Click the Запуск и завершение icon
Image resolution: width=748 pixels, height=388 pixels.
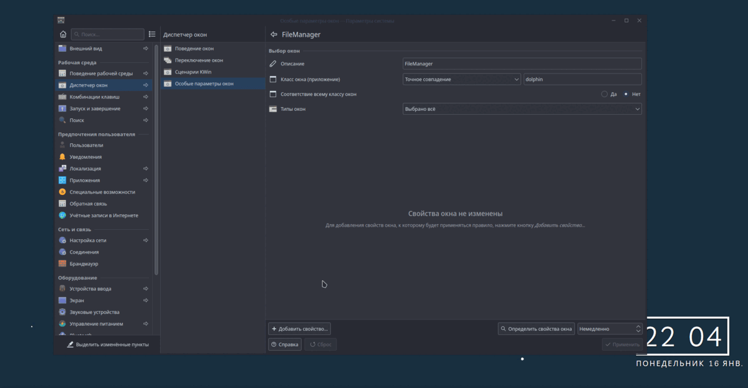(x=62, y=109)
